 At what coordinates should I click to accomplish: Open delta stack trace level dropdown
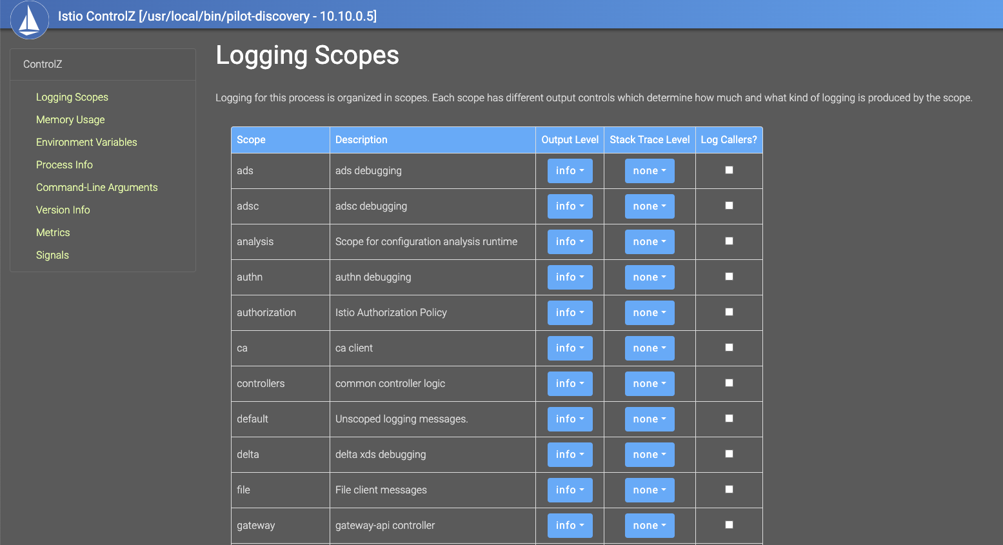coord(650,455)
